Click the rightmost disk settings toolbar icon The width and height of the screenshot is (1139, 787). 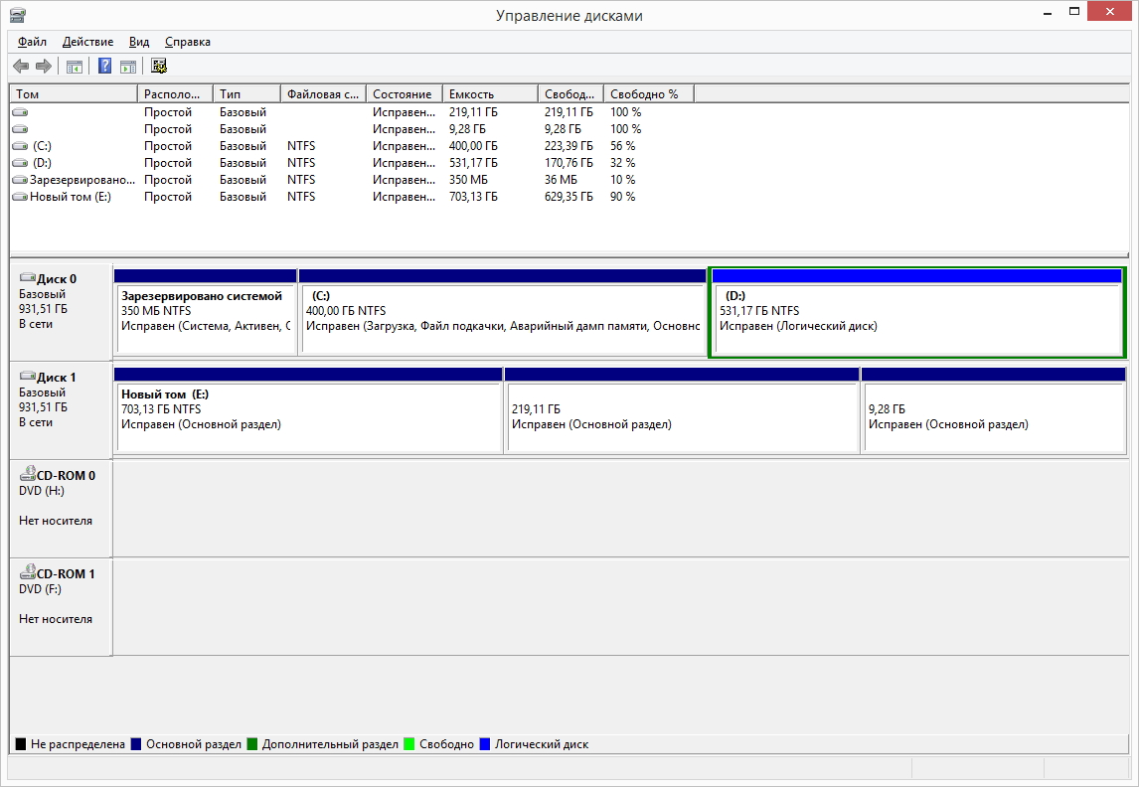pyautogui.click(x=158, y=66)
